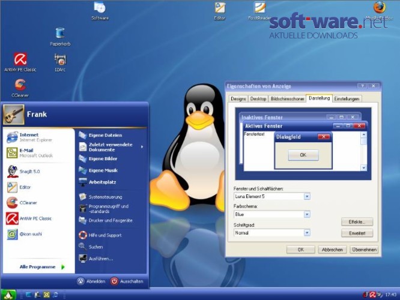Screen dimensions: 400x300
Task: Click the preview scrollbar down arrow
Action: point(363,168)
